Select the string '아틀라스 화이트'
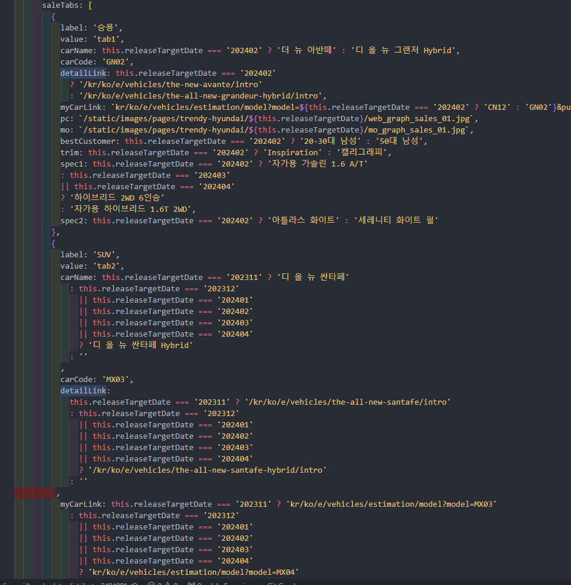 303,221
